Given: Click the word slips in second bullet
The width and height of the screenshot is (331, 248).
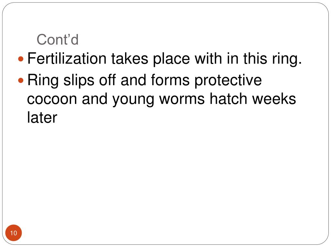Looking at the screenshot, I should click(79, 81).
